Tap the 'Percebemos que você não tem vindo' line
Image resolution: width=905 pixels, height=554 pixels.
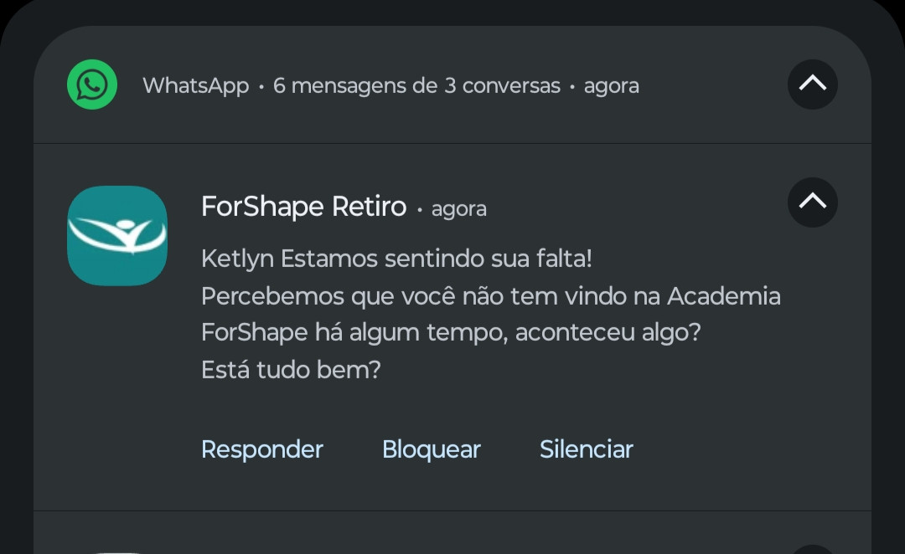tap(490, 296)
